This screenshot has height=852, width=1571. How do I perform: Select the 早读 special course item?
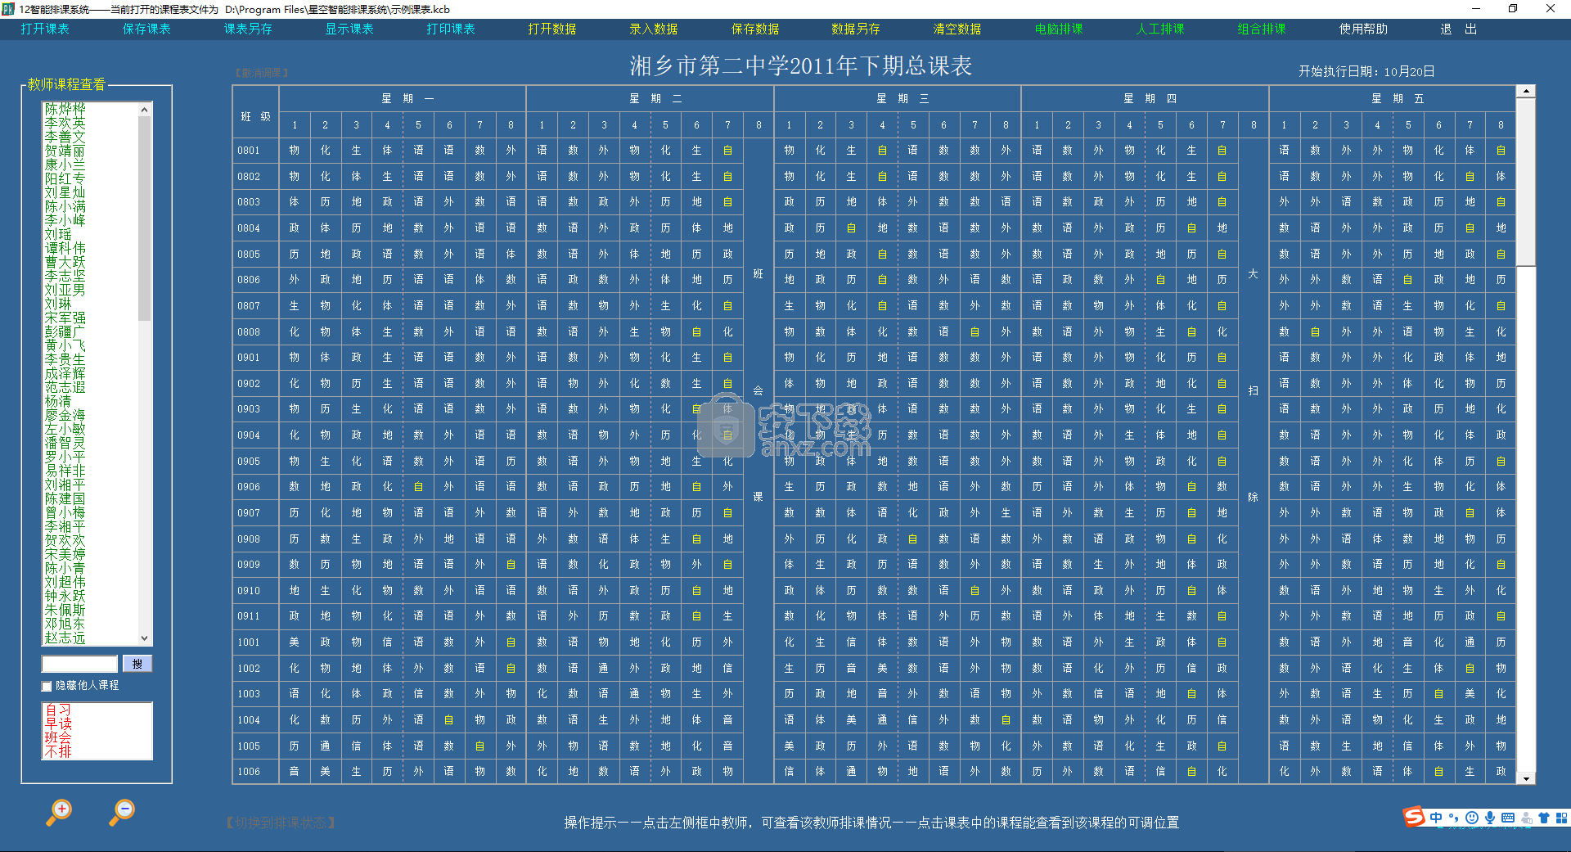click(58, 724)
